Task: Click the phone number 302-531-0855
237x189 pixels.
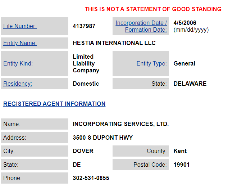Action: coord(91,178)
